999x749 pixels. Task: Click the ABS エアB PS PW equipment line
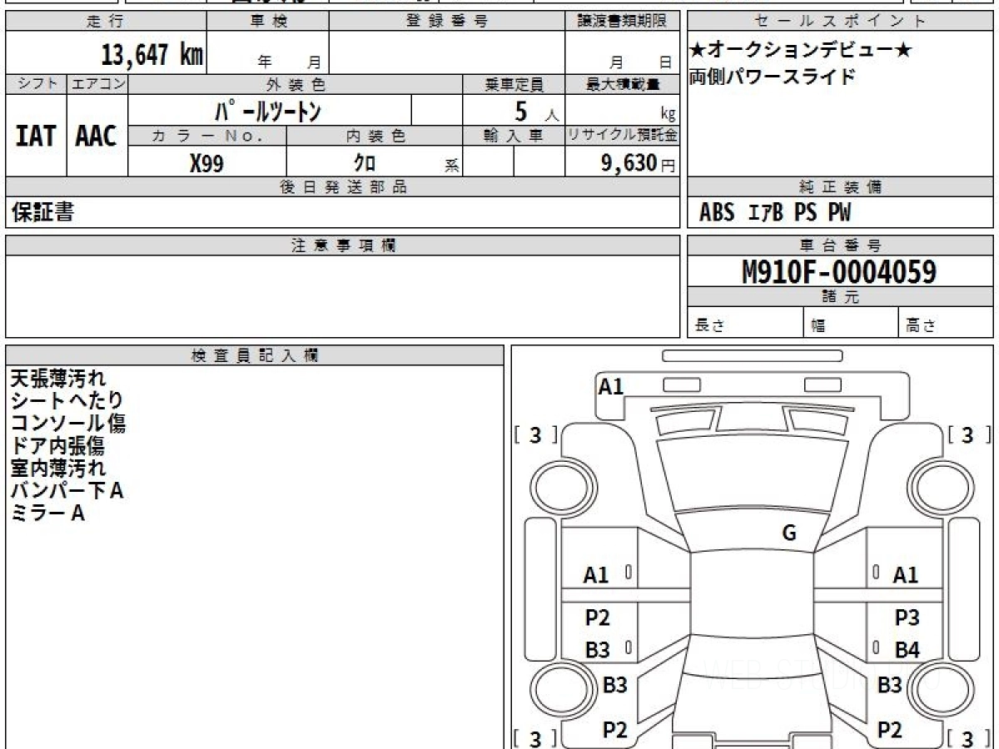point(775,213)
